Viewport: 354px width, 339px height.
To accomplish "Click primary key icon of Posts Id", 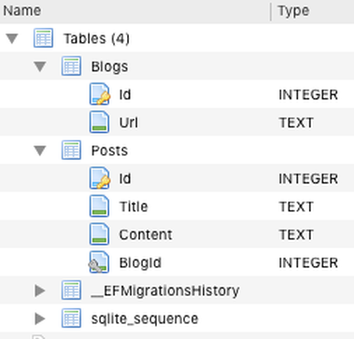I will point(100,178).
